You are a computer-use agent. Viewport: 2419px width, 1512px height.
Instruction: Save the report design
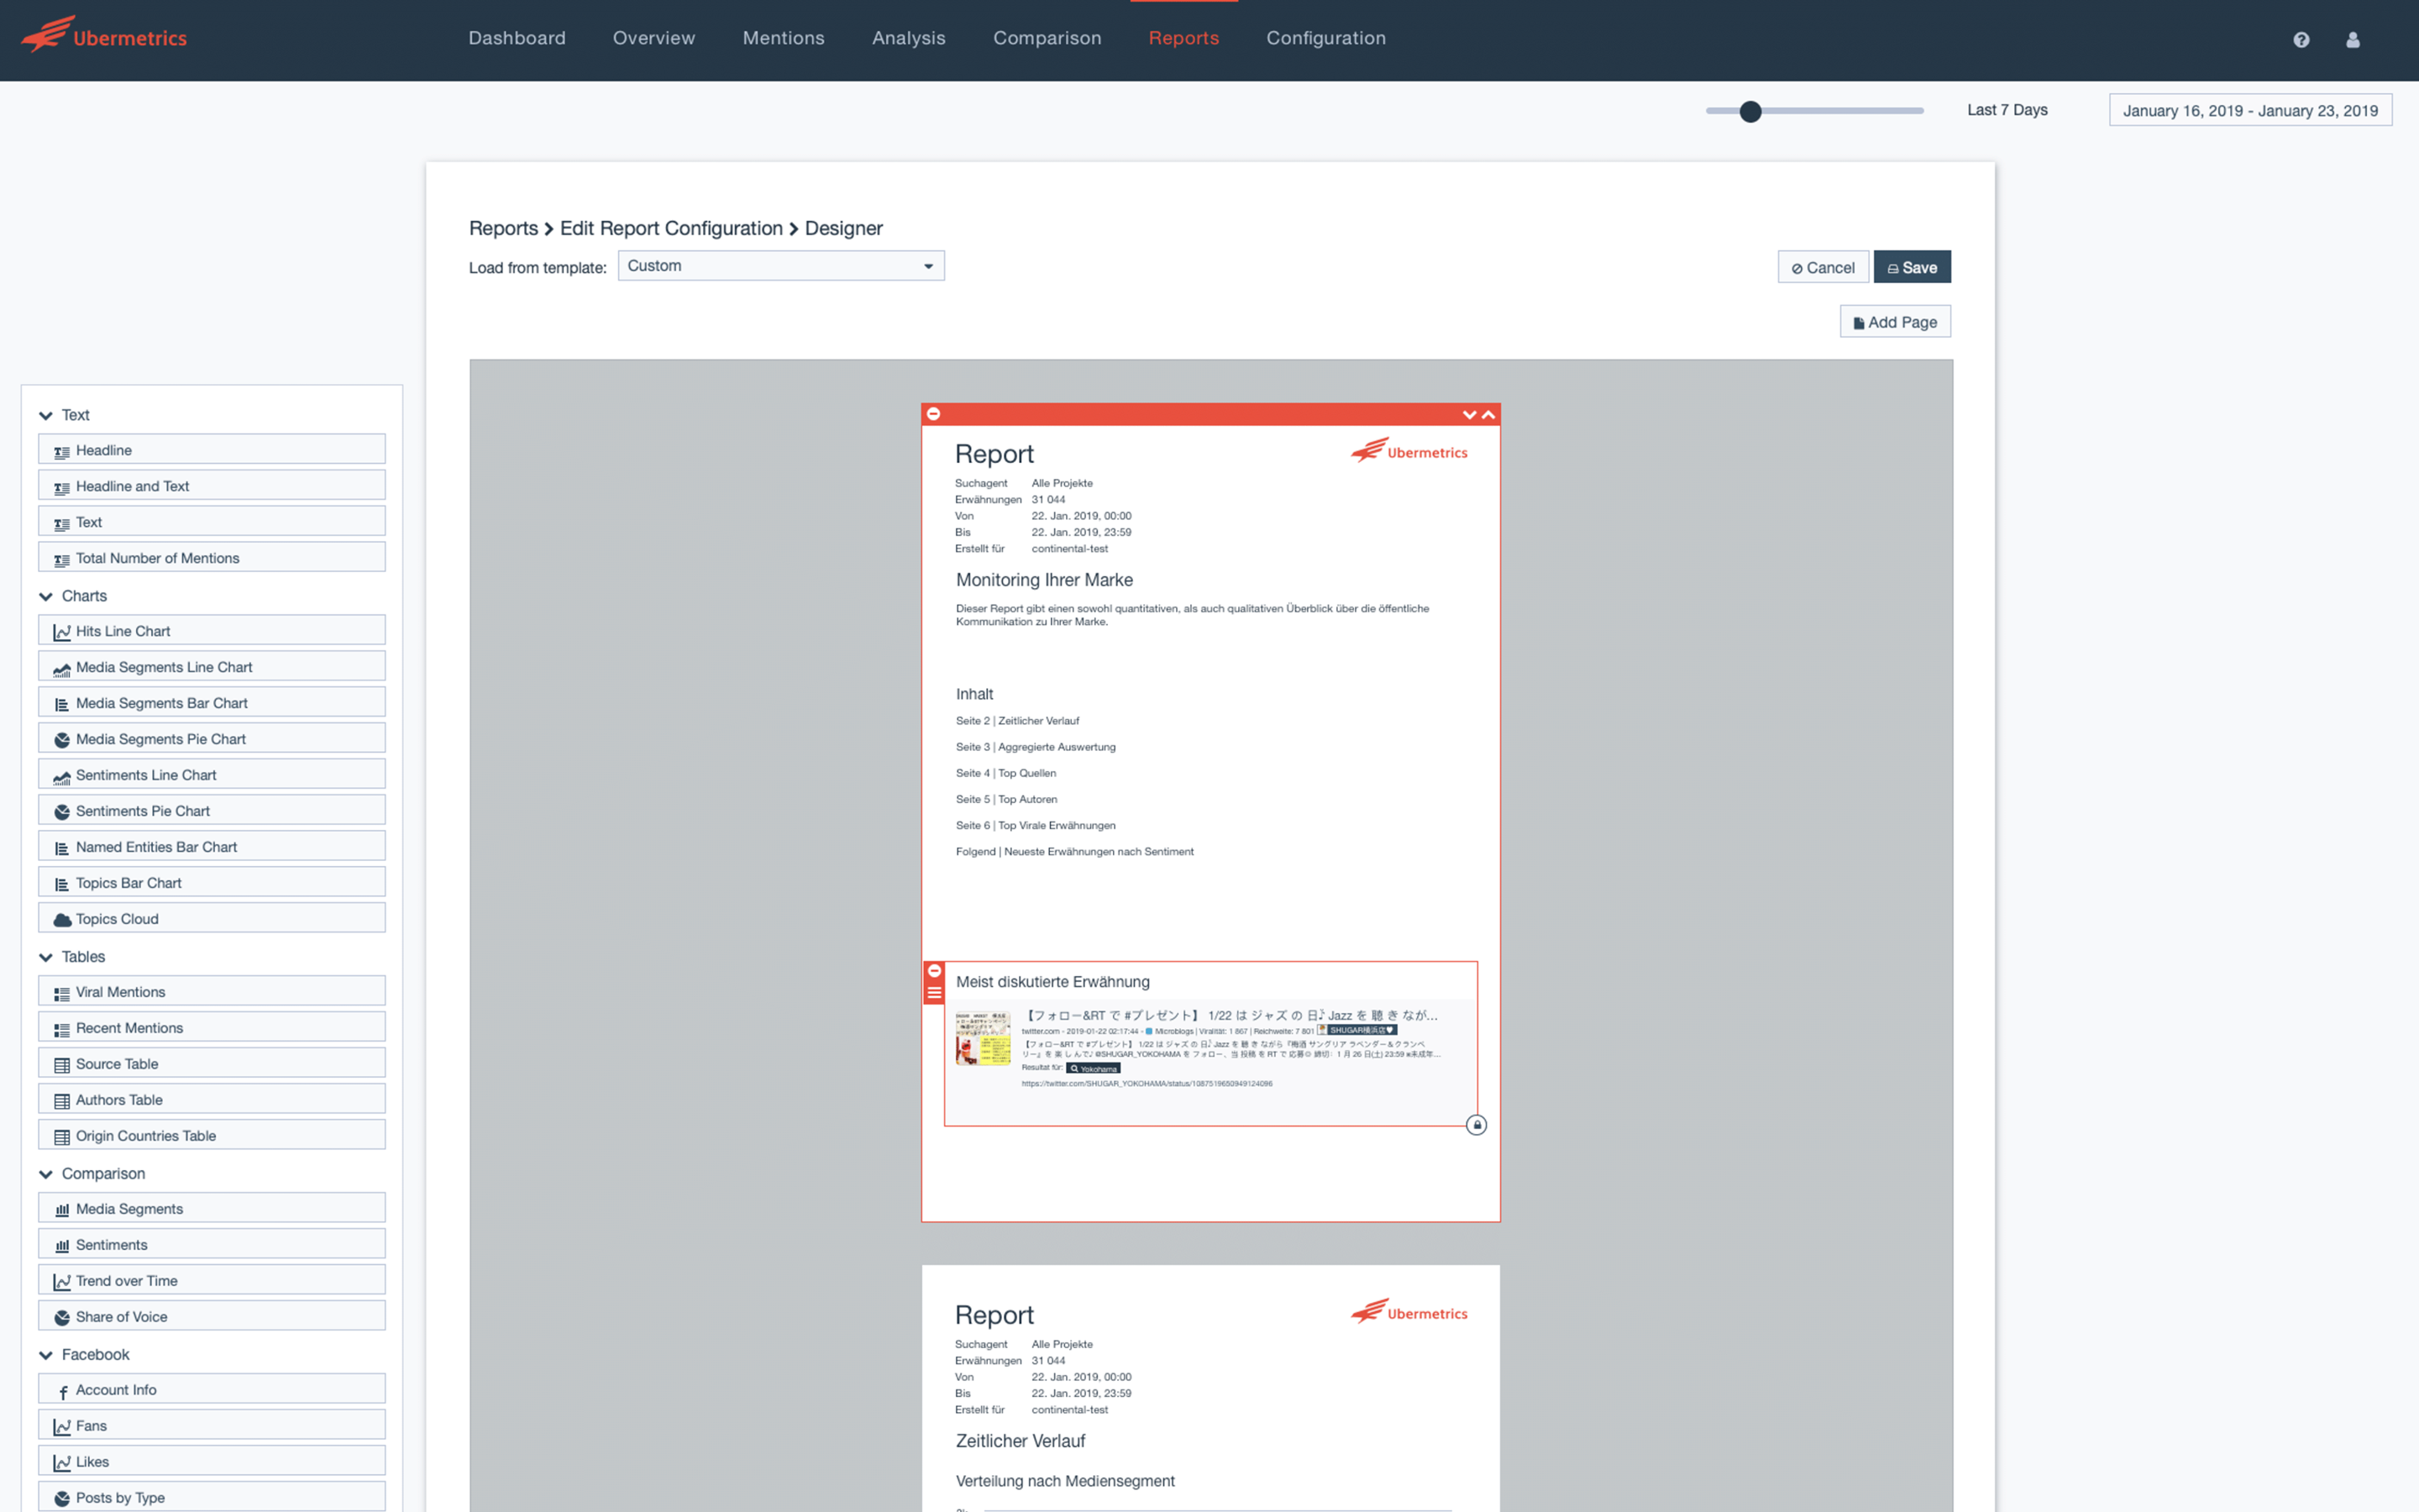pyautogui.click(x=1913, y=267)
